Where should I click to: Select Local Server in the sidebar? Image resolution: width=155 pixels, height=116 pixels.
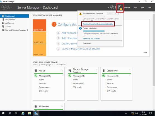click(14, 20)
